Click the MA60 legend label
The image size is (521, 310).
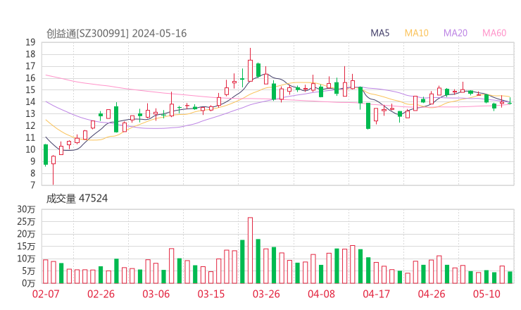tap(494, 33)
